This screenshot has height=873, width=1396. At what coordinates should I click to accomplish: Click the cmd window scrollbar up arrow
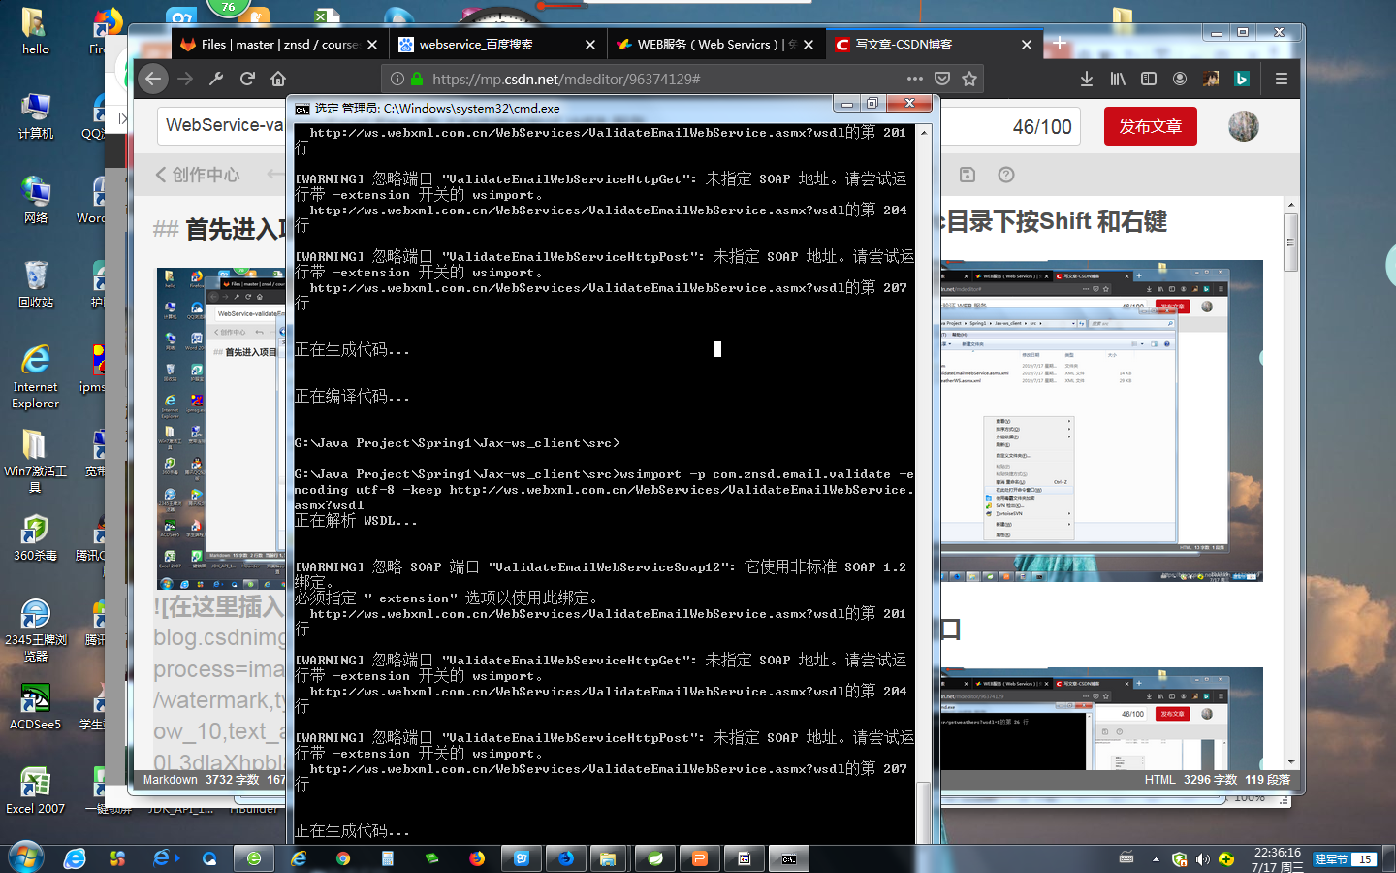(924, 132)
